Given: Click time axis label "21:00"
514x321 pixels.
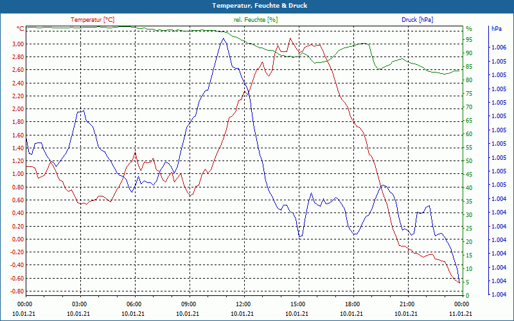Looking at the screenshot, I should point(407,304).
